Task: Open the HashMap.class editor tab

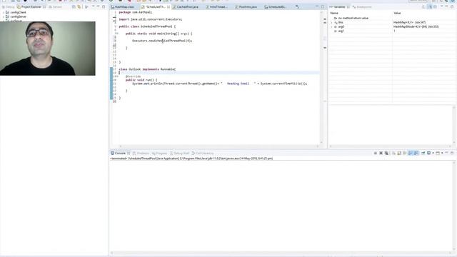Action: pos(123,6)
